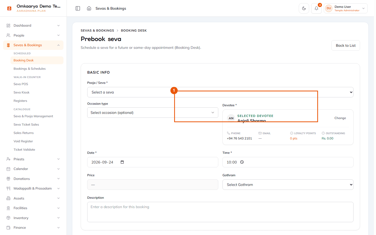Open the Select Gothram dropdown

coord(288,185)
